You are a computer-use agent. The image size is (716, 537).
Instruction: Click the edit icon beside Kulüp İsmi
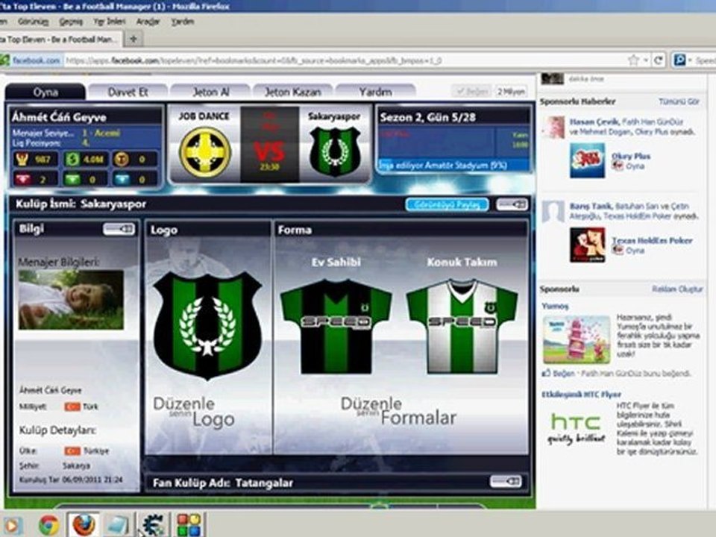(x=512, y=204)
